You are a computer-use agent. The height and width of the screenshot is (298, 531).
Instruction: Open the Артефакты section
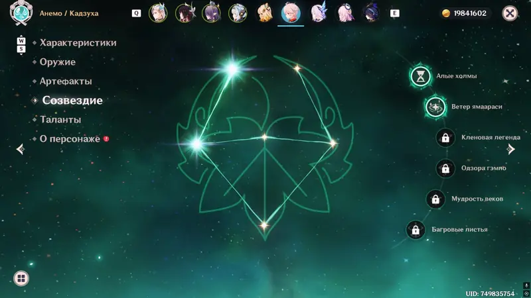(66, 81)
